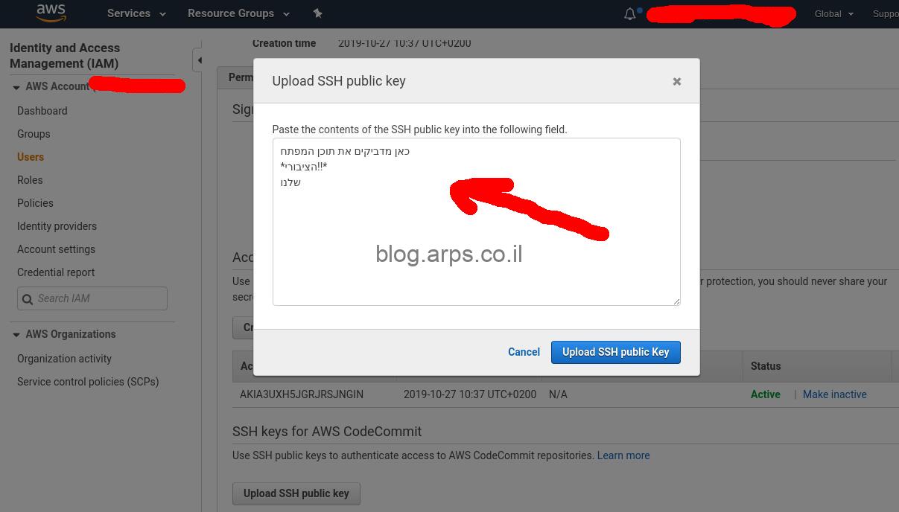
Task: Click the Status column header
Action: click(x=766, y=366)
